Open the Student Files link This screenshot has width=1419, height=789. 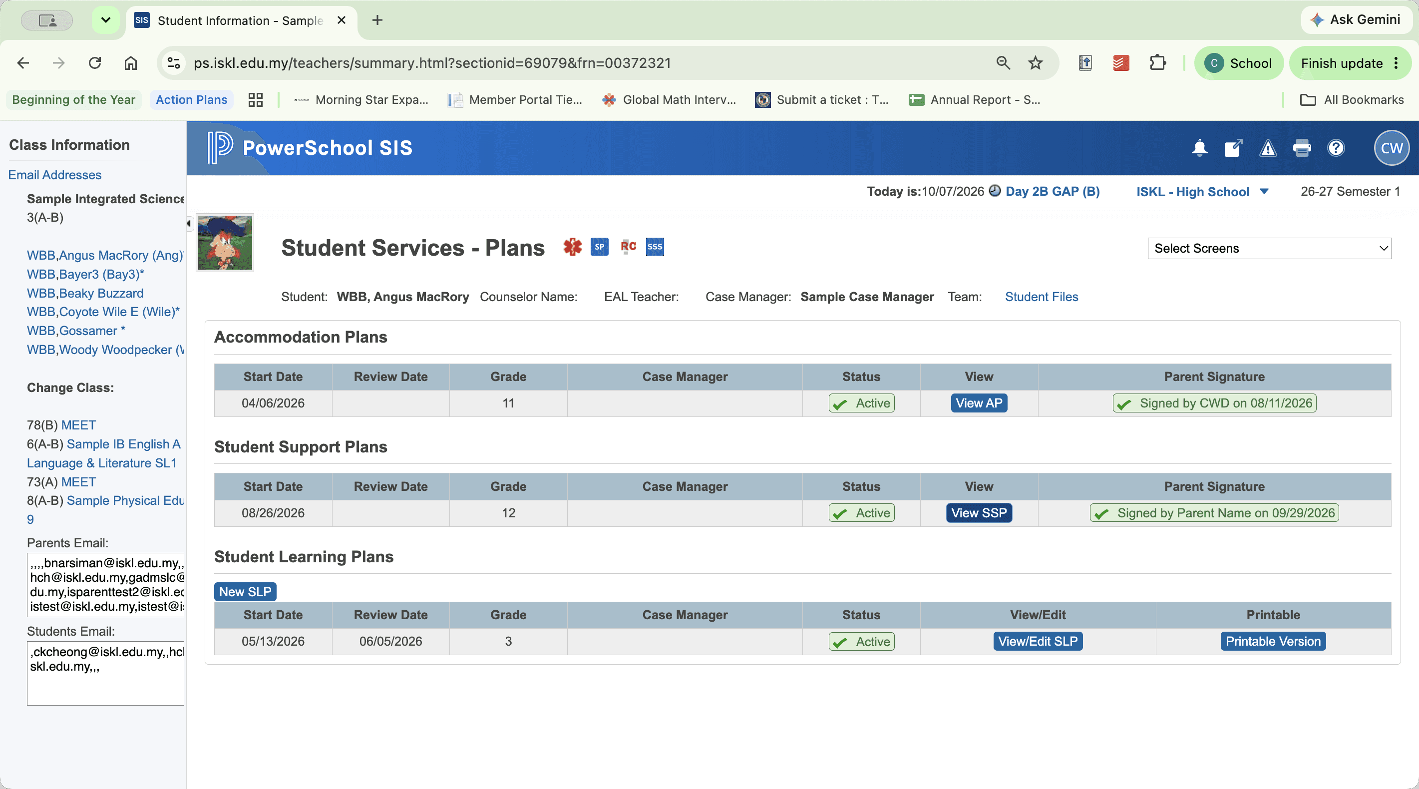pos(1041,297)
